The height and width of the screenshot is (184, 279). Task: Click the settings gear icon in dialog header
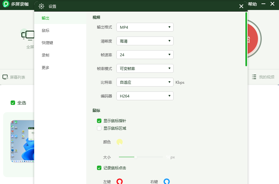(x=41, y=6)
